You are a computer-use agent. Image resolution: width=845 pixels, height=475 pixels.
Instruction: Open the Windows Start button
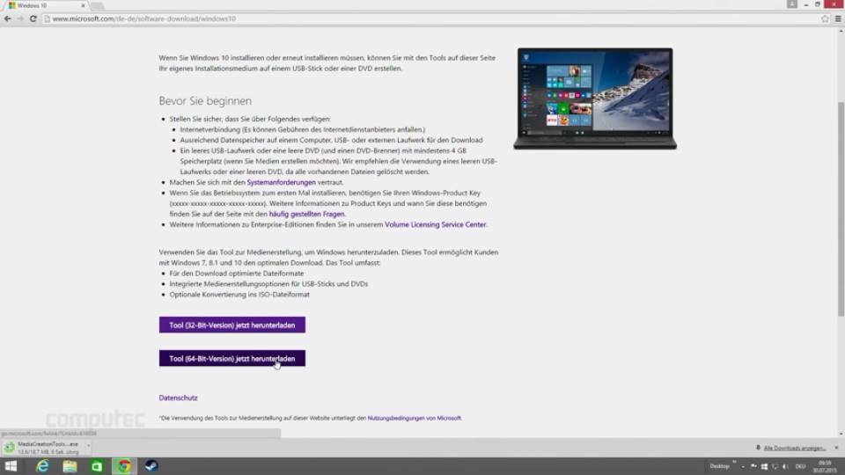11,466
